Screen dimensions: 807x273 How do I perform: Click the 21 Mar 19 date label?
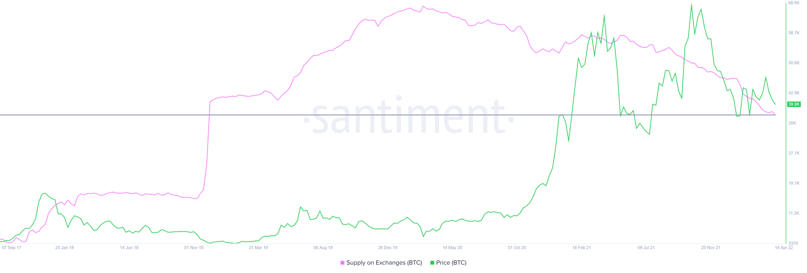258,247
